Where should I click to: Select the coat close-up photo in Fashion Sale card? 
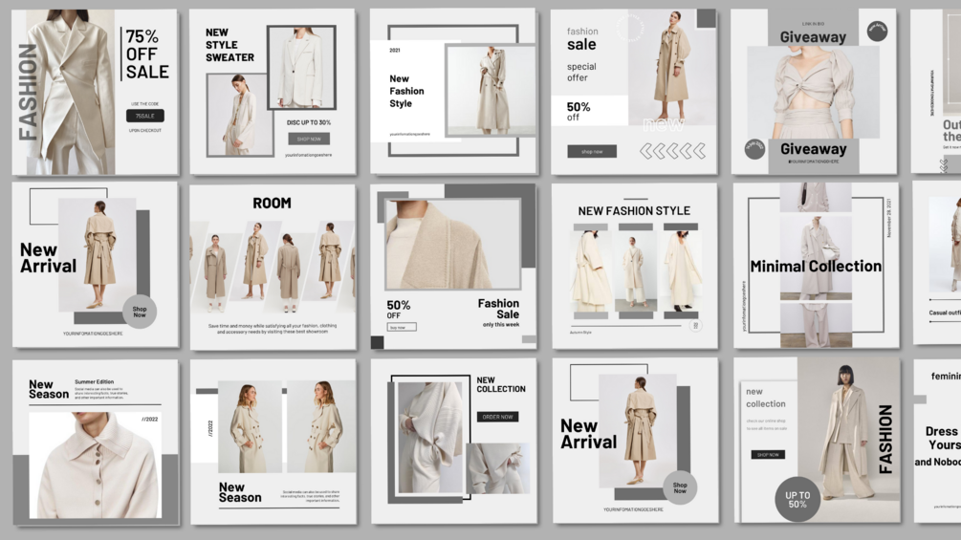pyautogui.click(x=453, y=244)
